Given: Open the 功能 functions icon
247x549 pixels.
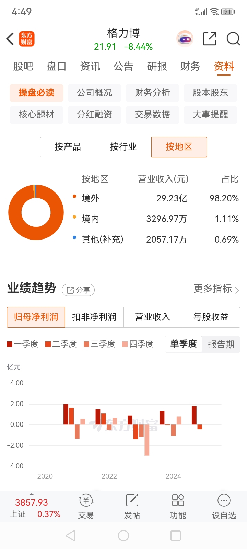Looking at the screenshot, I should (x=178, y=501).
